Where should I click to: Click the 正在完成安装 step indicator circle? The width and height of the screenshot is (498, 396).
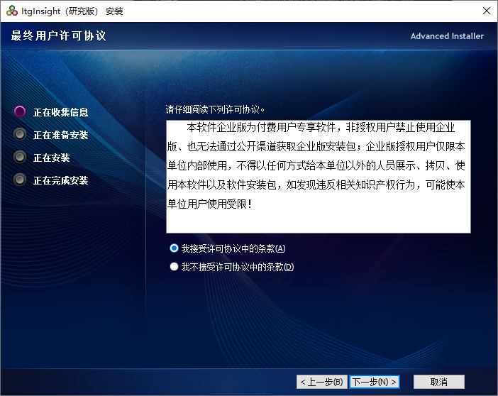click(x=20, y=180)
